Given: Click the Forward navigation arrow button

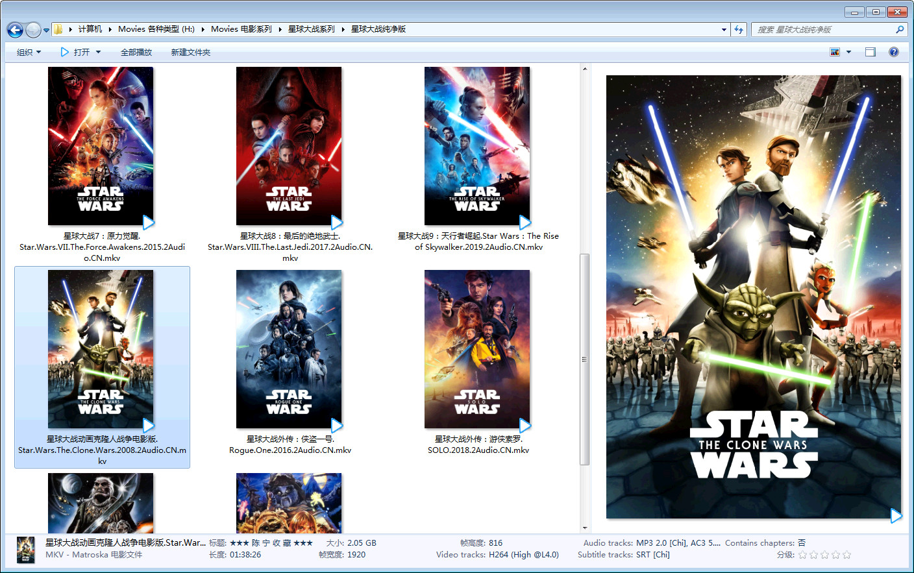Looking at the screenshot, I should pos(32,30).
